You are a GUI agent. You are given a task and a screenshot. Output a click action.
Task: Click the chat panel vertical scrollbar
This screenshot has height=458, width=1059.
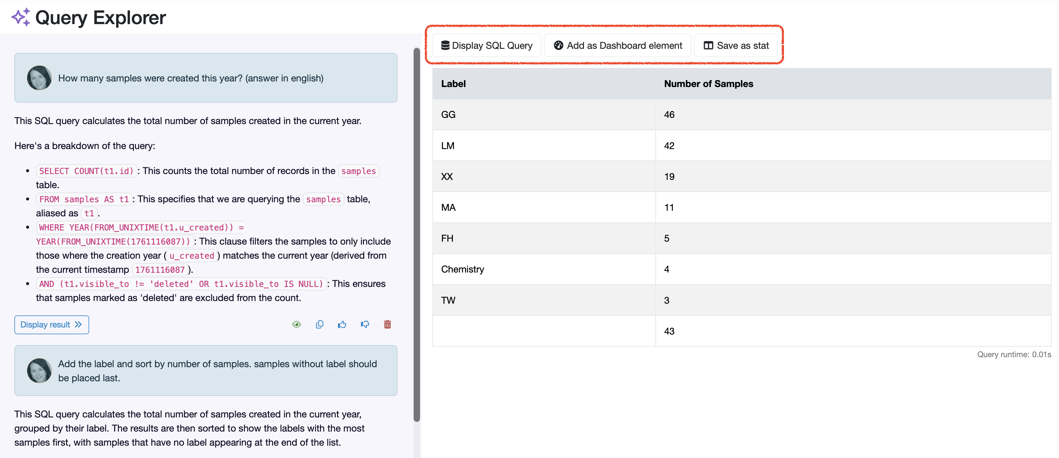click(417, 234)
